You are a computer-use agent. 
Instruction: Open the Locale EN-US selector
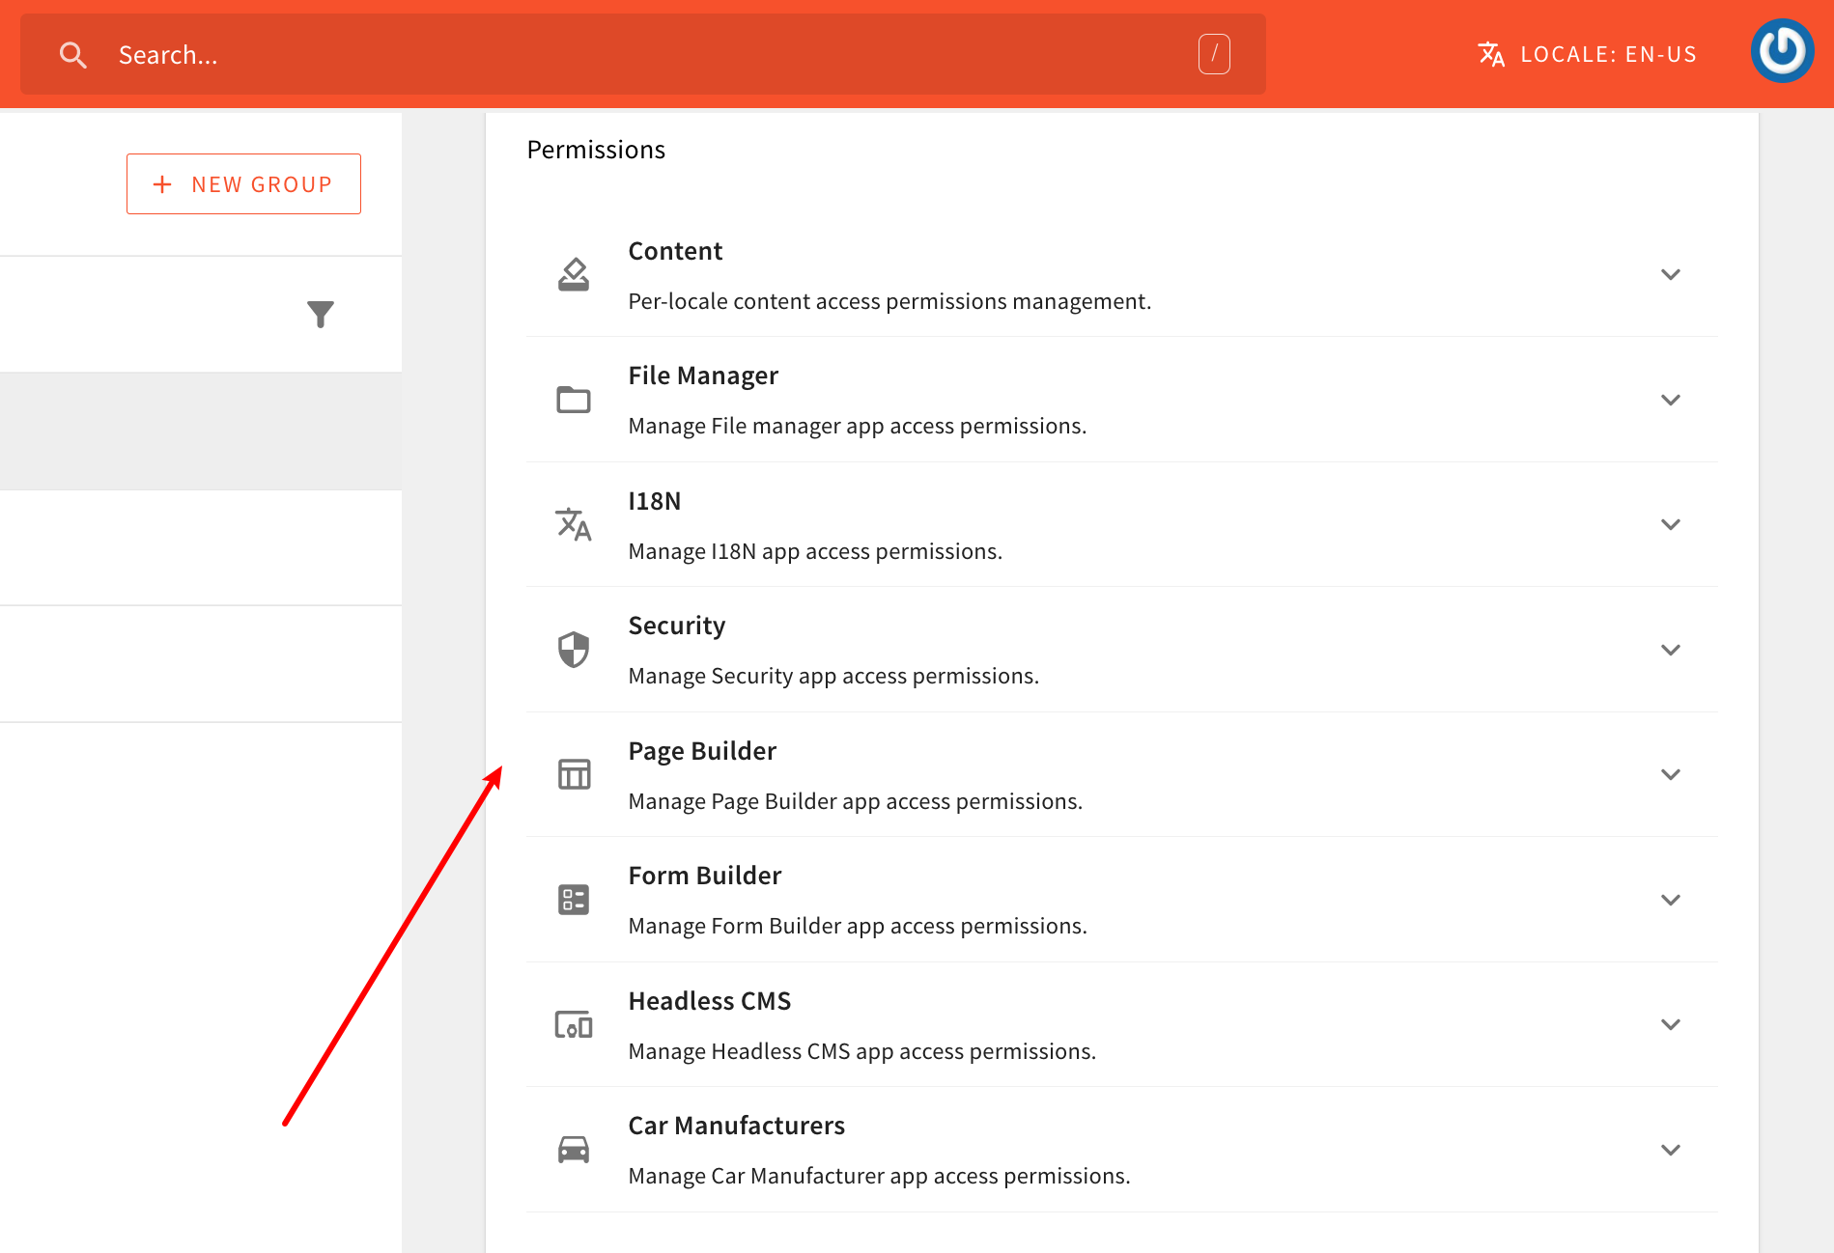(x=1588, y=55)
